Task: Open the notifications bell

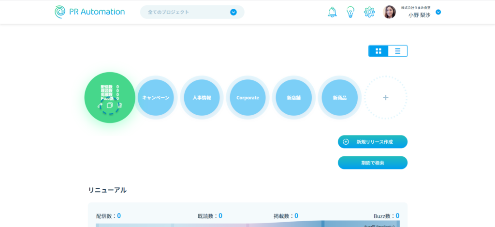Action: 332,12
